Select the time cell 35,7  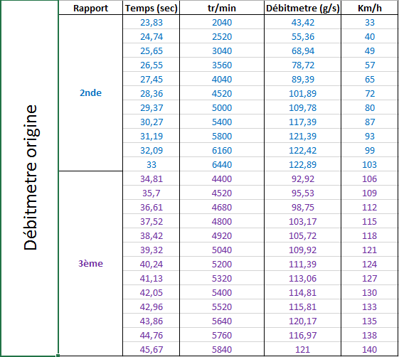pyautogui.click(x=151, y=193)
